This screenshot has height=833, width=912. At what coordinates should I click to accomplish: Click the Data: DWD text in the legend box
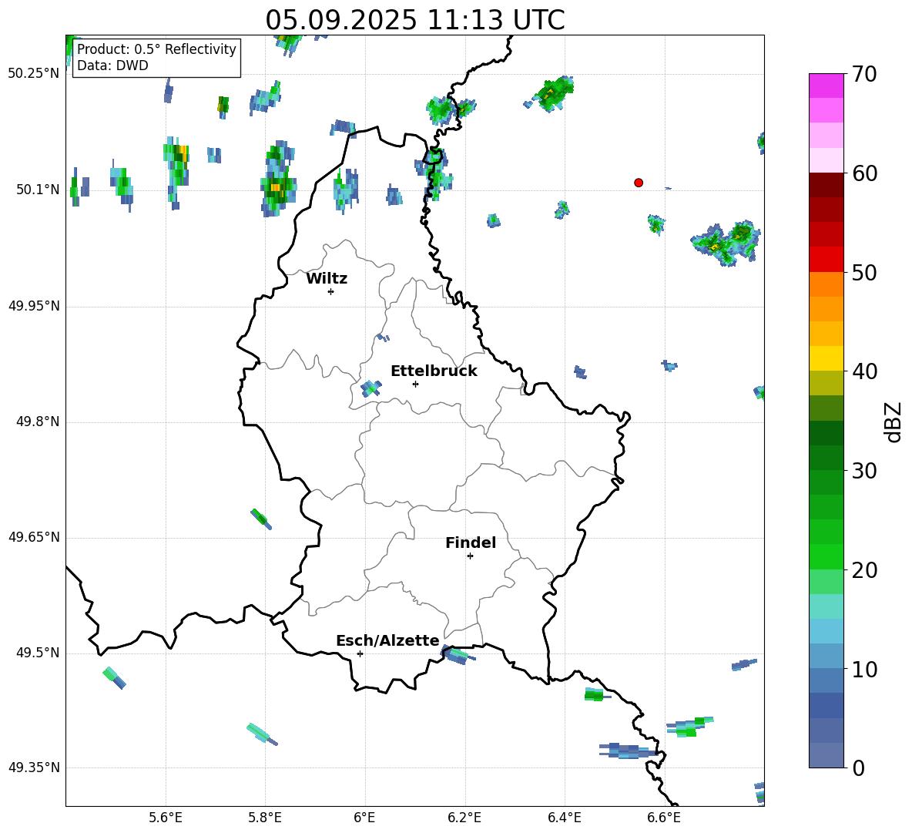coord(112,65)
